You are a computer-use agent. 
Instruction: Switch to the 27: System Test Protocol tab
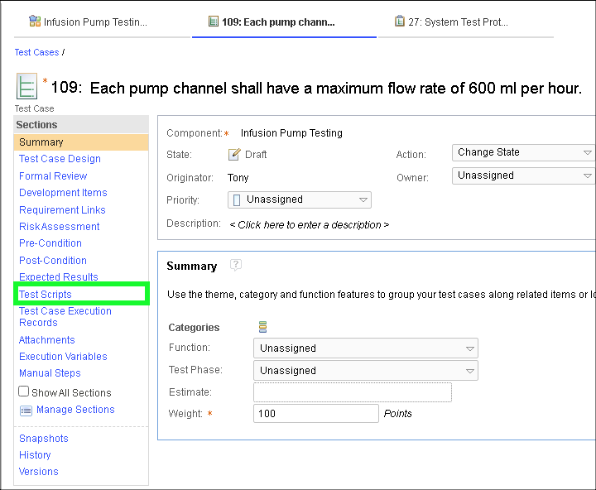click(x=457, y=22)
